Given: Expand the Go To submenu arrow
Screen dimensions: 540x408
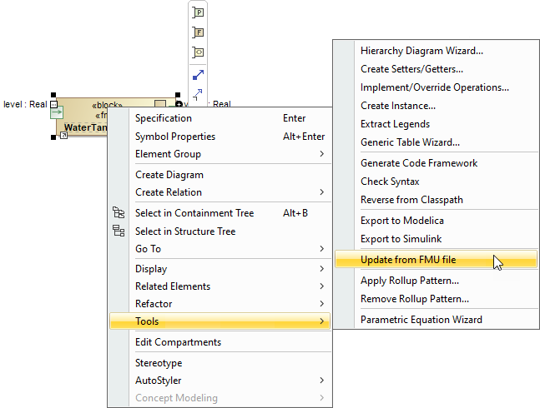Looking at the screenshot, I should coord(321,249).
